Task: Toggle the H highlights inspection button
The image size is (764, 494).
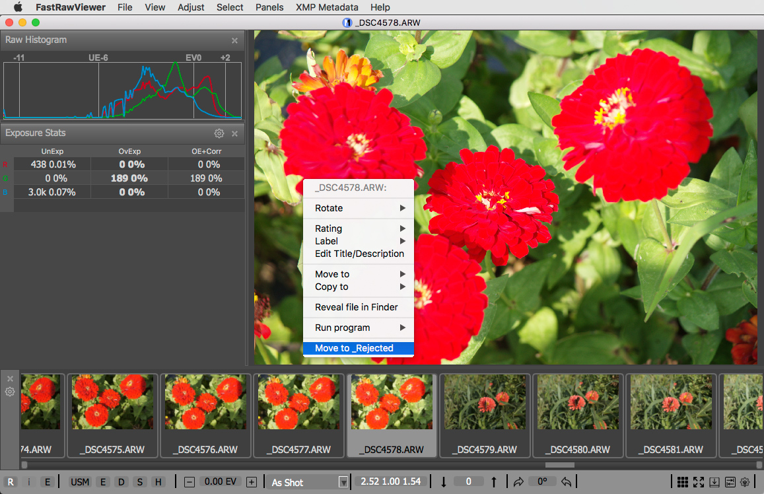Action: point(158,481)
